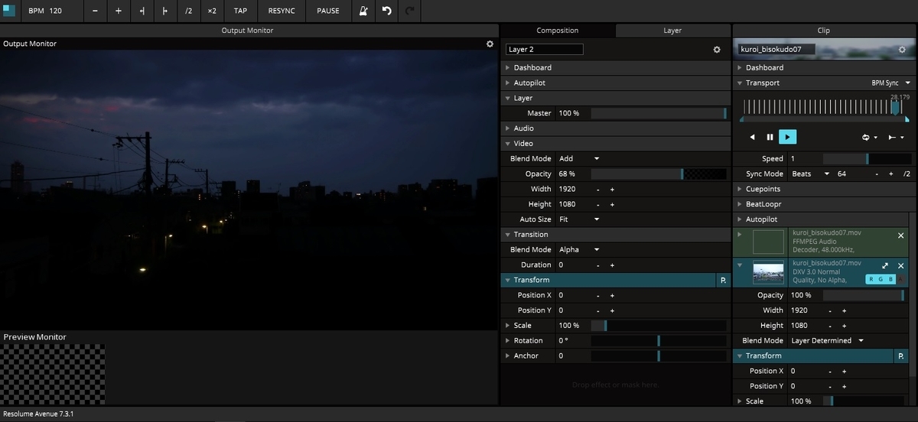
Task: Open the Video Blend Mode Add dropdown
Action: click(x=579, y=159)
